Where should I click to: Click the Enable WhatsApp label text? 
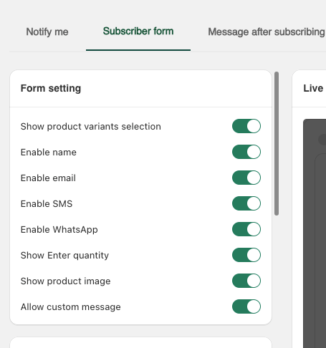pos(59,230)
